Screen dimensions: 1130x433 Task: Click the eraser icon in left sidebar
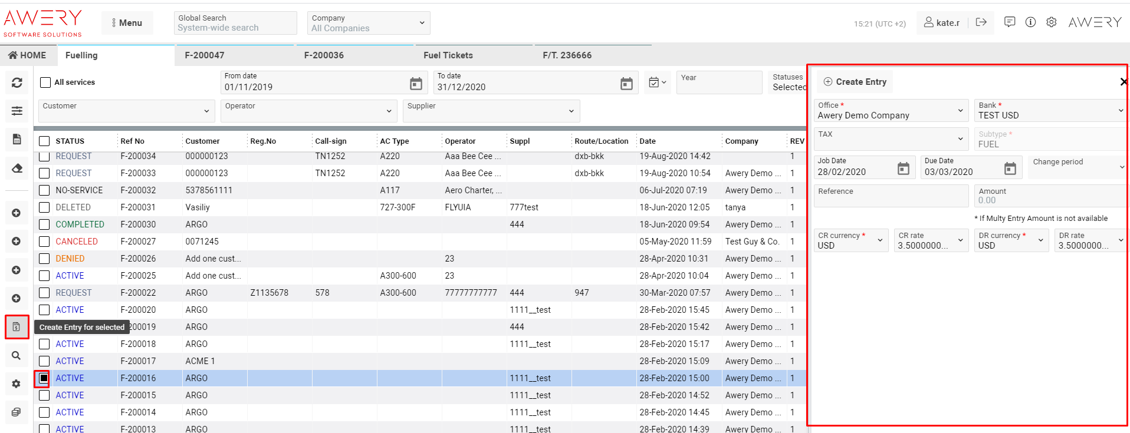tap(17, 168)
